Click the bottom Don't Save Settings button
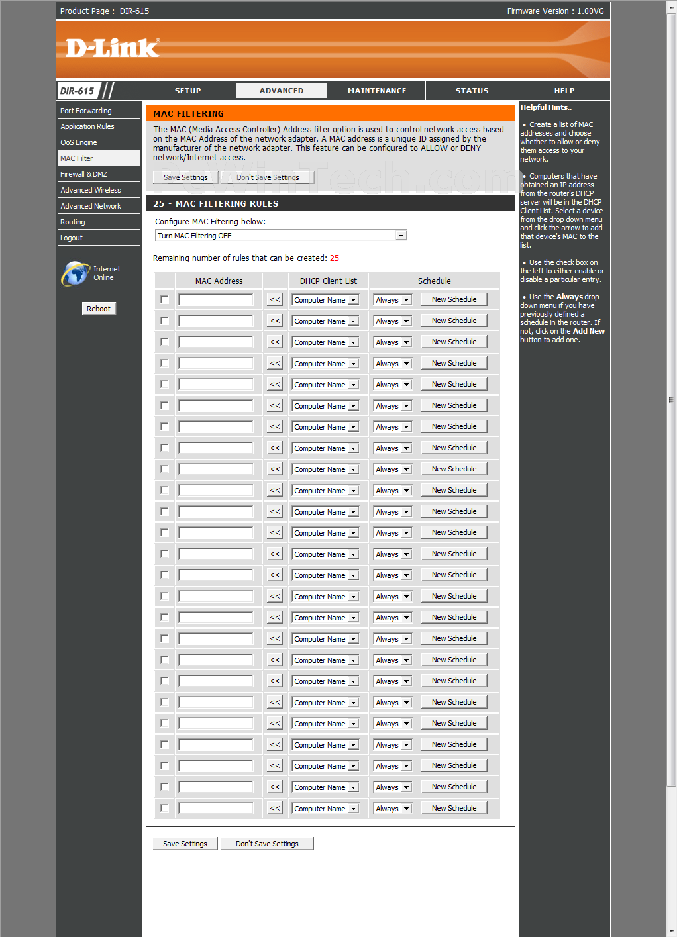 point(267,844)
